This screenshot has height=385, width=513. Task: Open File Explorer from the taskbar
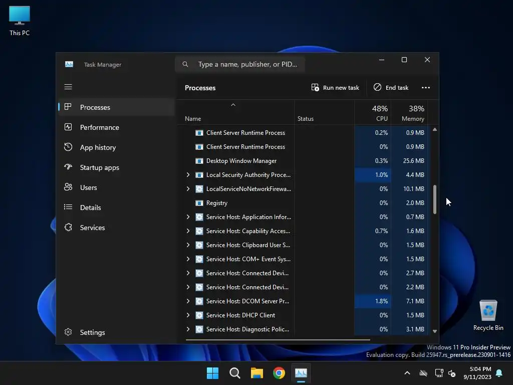point(257,373)
